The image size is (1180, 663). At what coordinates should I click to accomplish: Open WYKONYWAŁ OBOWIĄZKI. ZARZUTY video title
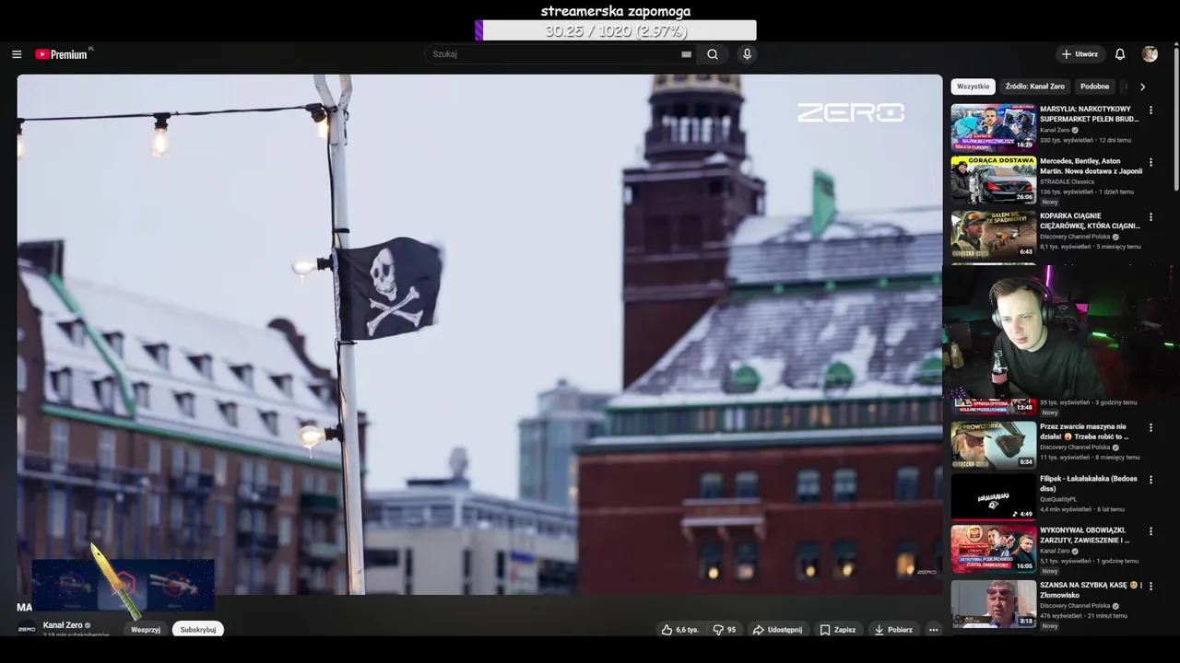(x=1084, y=535)
